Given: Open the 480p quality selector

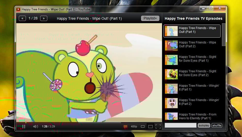Looking at the screenshot, I should click(134, 127).
